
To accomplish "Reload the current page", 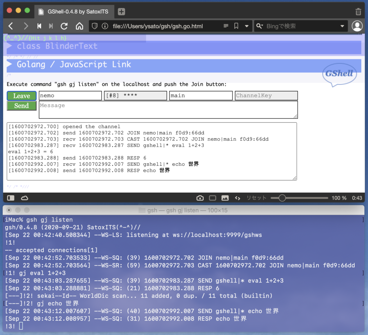I will 64,26.
